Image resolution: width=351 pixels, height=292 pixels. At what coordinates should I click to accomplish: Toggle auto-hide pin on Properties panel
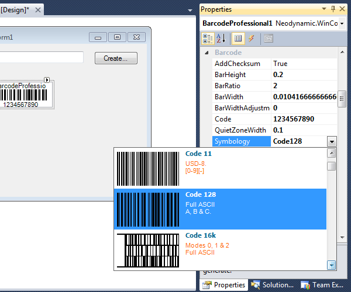tap(333, 9)
